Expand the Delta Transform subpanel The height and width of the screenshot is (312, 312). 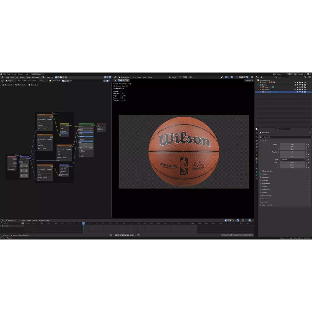268,171
